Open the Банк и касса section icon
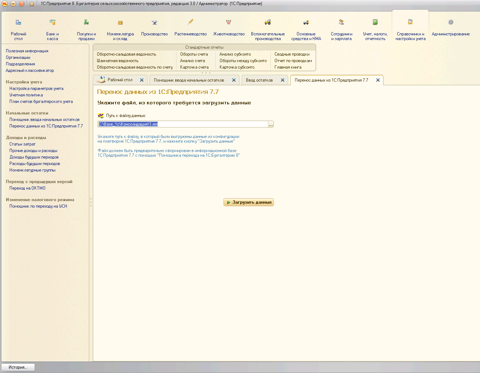 pos(52,22)
